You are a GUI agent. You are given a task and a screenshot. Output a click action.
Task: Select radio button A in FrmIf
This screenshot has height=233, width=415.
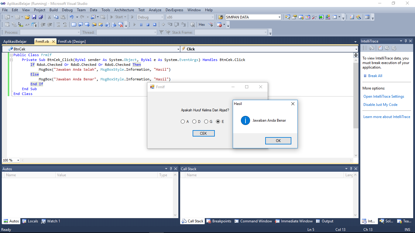183,122
